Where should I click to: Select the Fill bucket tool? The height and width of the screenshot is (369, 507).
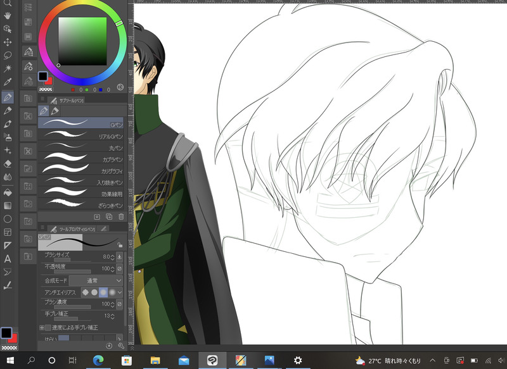click(8, 193)
